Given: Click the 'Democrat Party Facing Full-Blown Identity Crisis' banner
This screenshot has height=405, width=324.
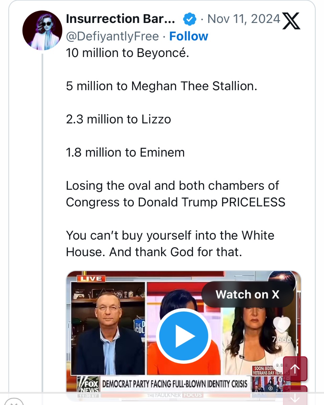Looking at the screenshot, I should click(x=175, y=384).
